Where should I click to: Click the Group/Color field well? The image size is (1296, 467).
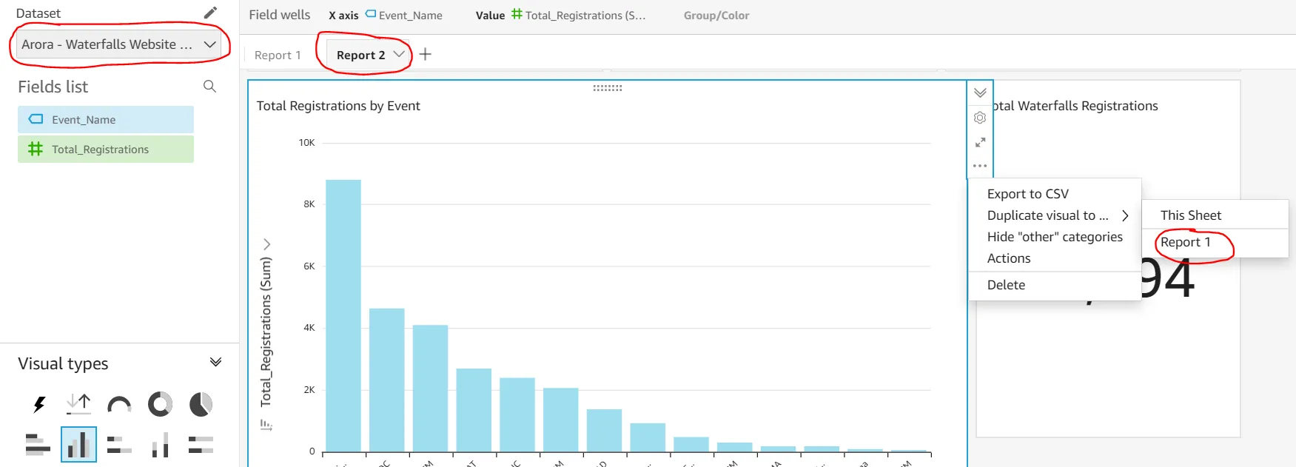[x=716, y=15]
